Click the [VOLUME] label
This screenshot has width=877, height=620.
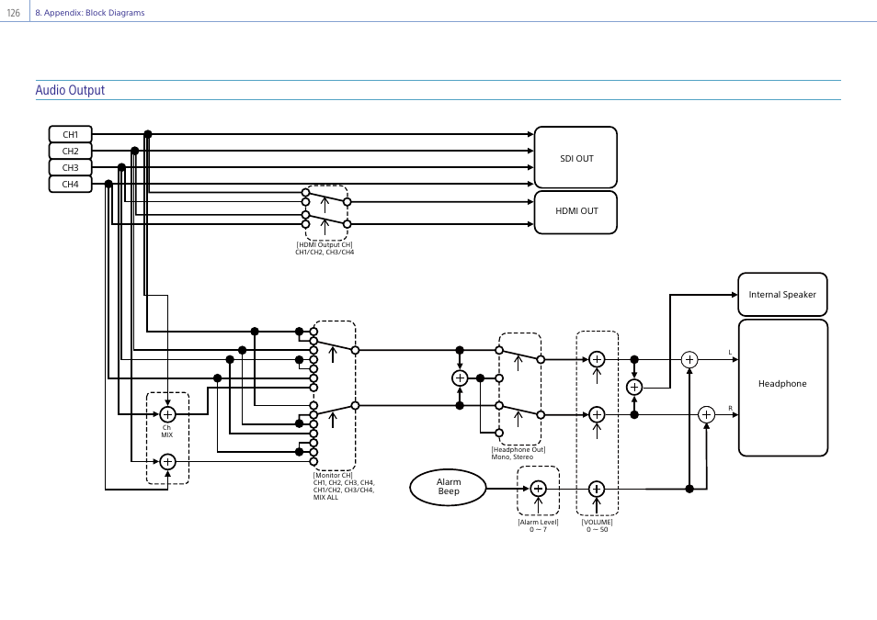[x=597, y=522]
